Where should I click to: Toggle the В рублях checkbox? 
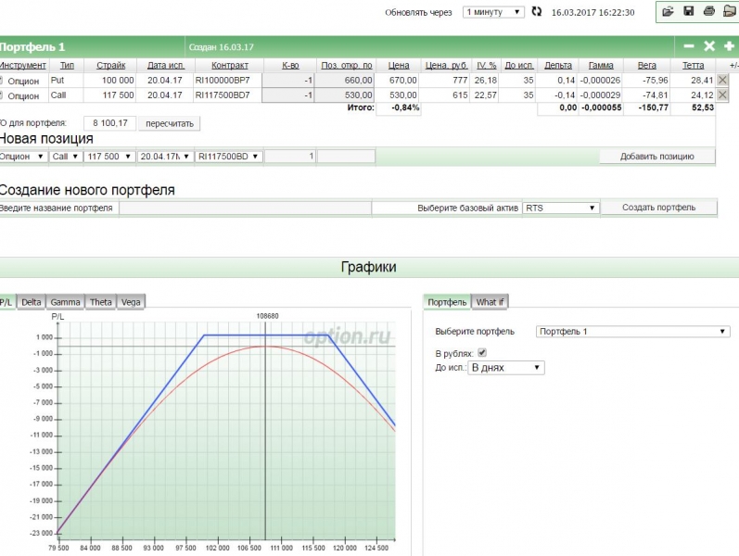click(481, 352)
